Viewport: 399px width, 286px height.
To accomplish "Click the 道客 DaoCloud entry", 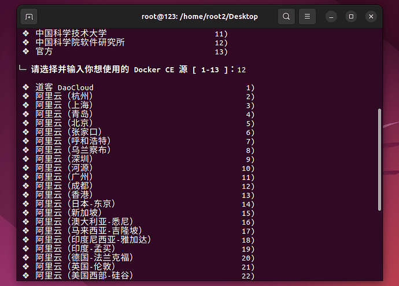I will coord(64,87).
